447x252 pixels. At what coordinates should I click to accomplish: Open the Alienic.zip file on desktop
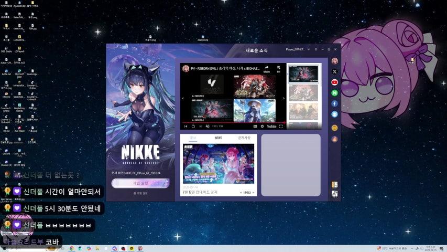(203, 38)
